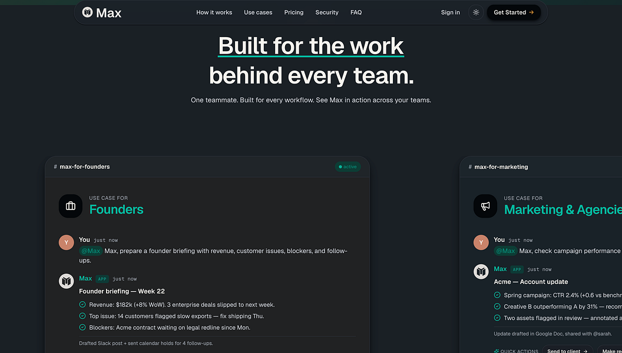The width and height of the screenshot is (622, 353).
Task: Click the check icon beside Spring campaign line
Action: coord(497,295)
